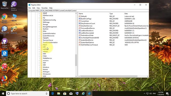Open the Favorites menu
This screenshot has height=96, width=171.
click(x=45, y=8)
